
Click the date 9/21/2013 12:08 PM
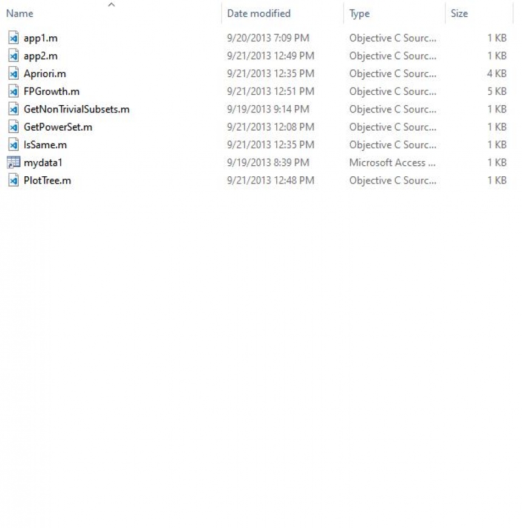(271, 127)
